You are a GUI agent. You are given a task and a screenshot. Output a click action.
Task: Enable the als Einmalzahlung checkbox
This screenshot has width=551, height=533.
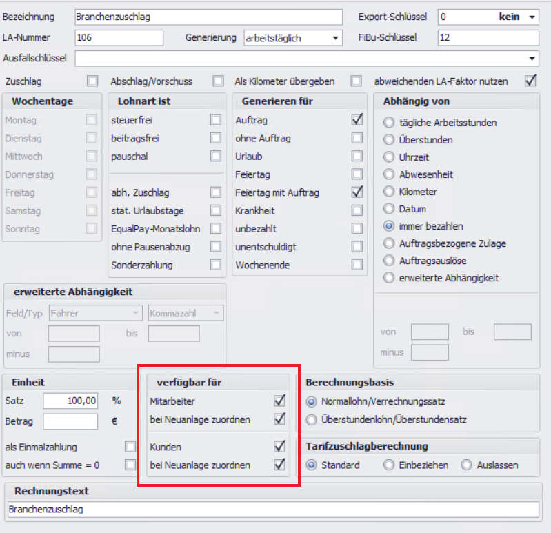(x=130, y=447)
